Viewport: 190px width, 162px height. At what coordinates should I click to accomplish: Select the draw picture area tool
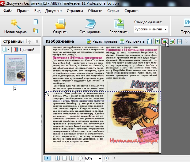click(165, 41)
